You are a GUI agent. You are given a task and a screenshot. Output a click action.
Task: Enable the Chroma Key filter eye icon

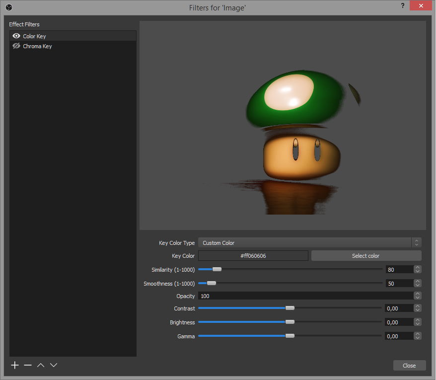(x=16, y=46)
